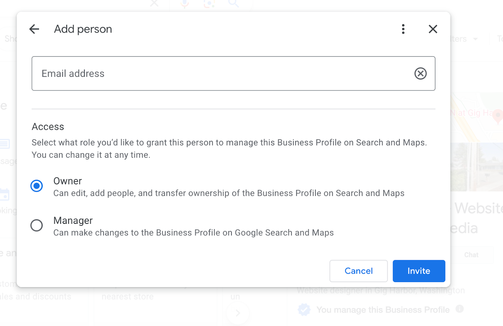Focus the Email address input field
This screenshot has height=326, width=503.
point(233,74)
